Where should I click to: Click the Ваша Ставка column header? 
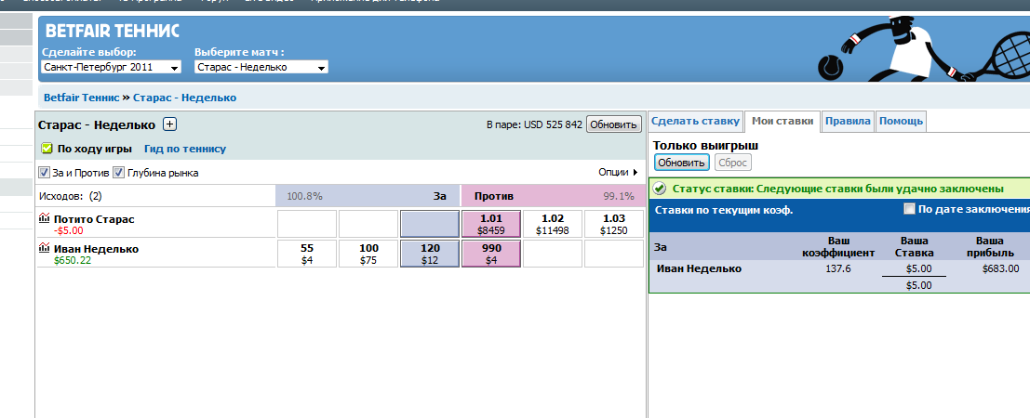(915, 247)
